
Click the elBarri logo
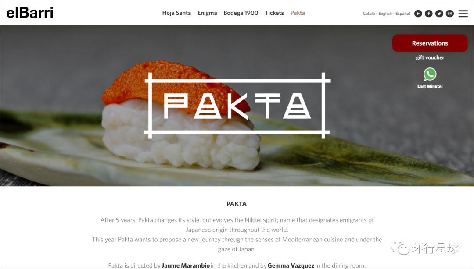pyautogui.click(x=30, y=13)
